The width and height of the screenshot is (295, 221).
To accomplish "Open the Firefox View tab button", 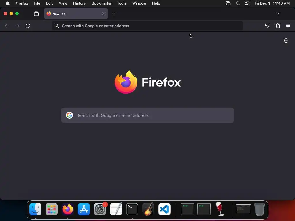I will pyautogui.click(x=36, y=14).
